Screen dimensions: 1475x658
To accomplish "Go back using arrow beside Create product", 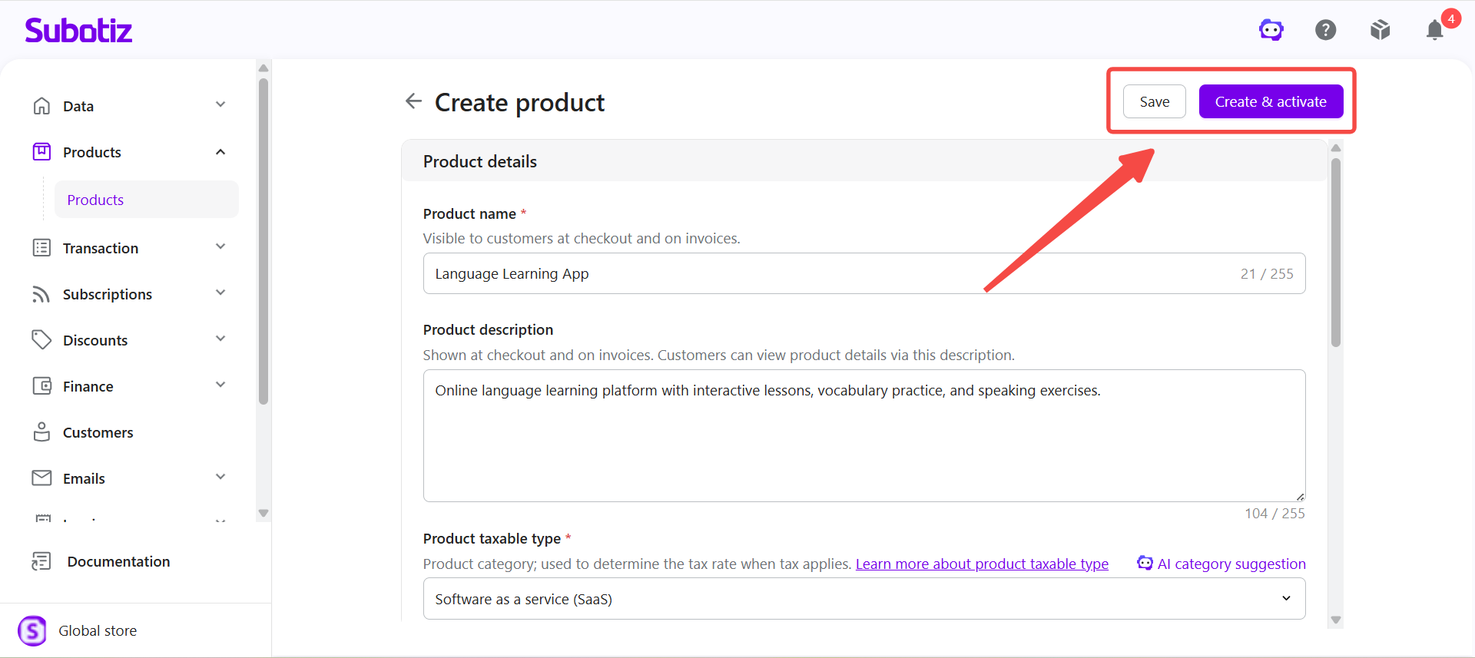I will tap(413, 101).
